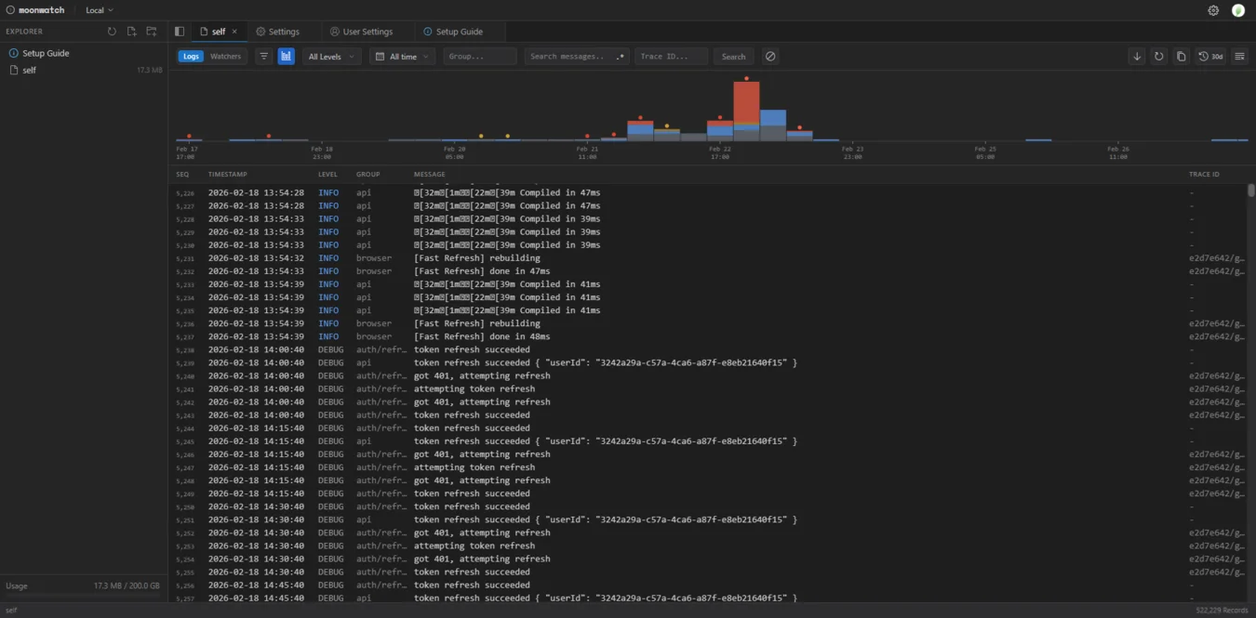
Task: Click the clear filters icon beside Search
Action: pos(770,56)
